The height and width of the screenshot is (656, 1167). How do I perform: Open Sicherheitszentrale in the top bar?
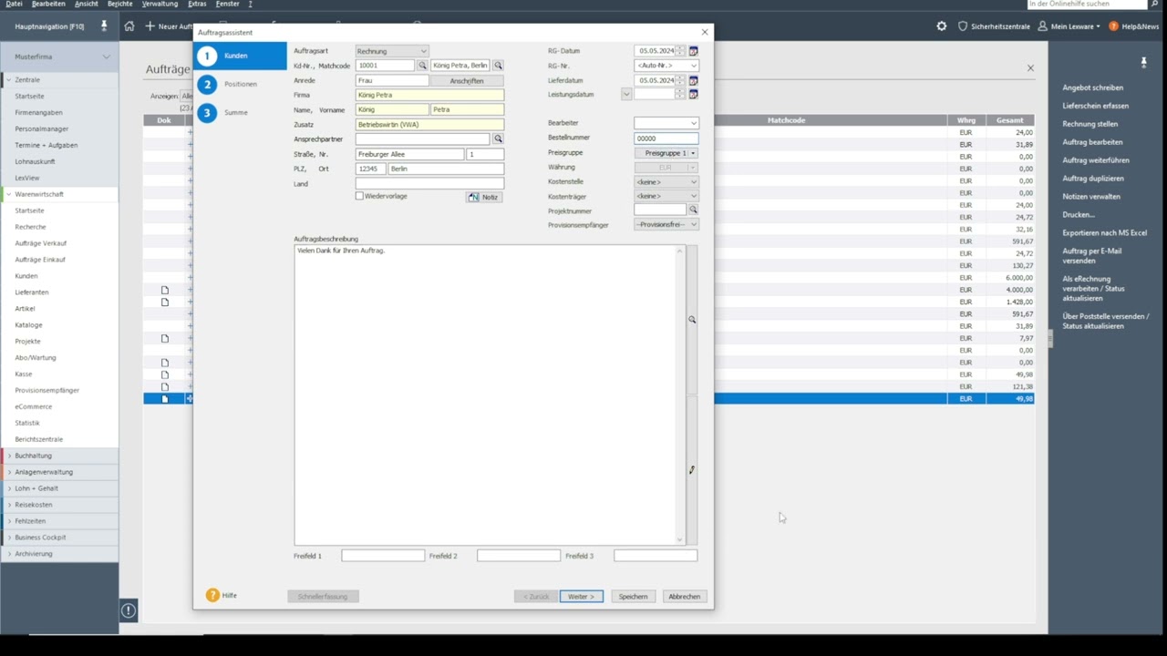tap(994, 26)
